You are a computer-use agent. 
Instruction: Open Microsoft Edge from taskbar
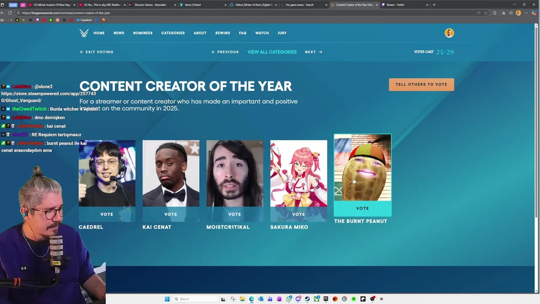[x=251, y=299]
